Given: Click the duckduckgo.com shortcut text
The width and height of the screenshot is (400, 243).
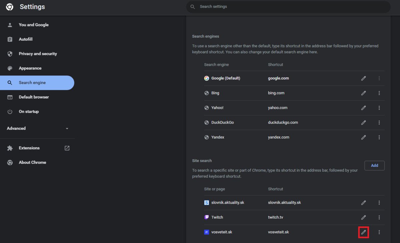Looking at the screenshot, I should point(283,123).
